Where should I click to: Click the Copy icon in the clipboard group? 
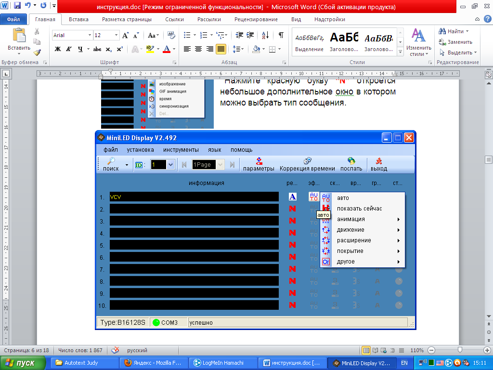pyautogui.click(x=37, y=41)
